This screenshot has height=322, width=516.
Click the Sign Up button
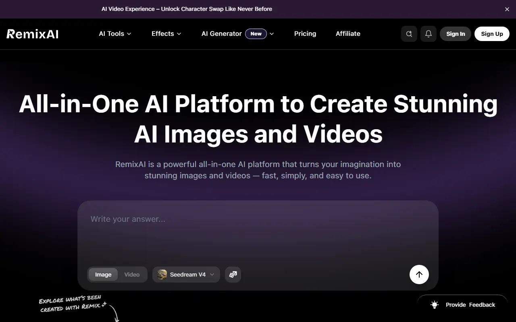[x=492, y=34]
